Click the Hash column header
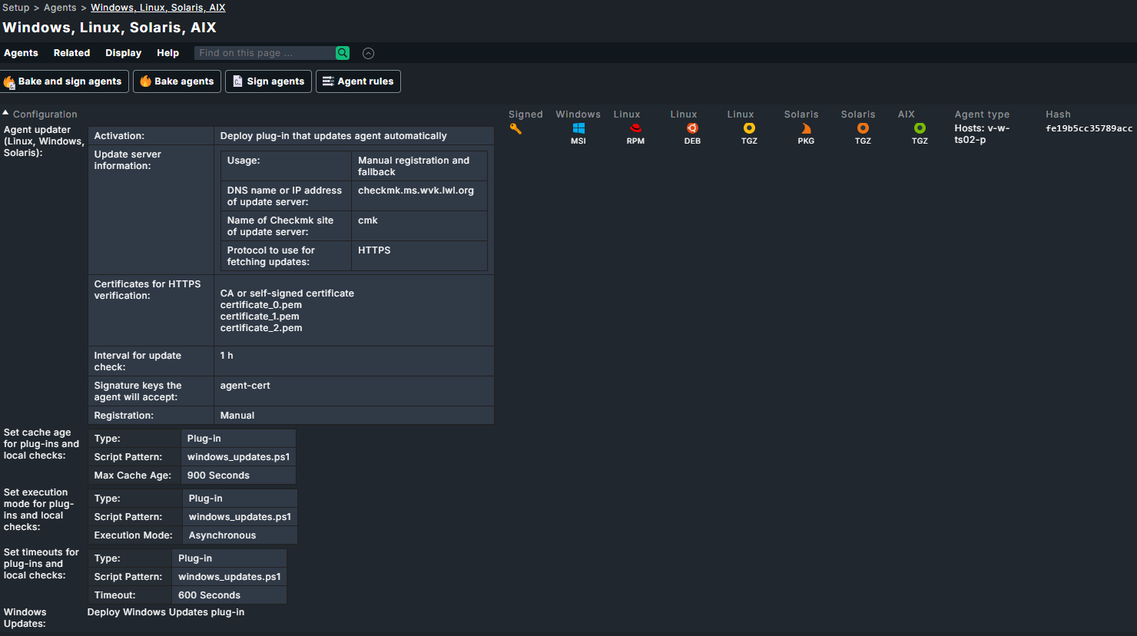 (1058, 114)
